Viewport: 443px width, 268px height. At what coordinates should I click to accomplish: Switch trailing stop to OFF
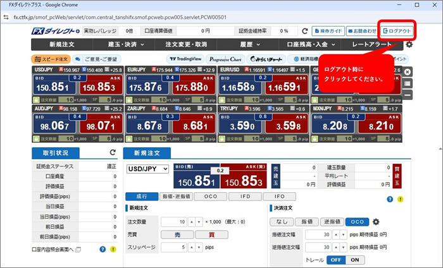coord(335,260)
